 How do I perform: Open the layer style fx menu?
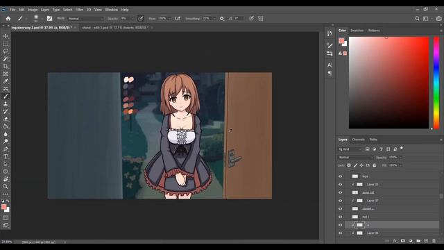395,241
